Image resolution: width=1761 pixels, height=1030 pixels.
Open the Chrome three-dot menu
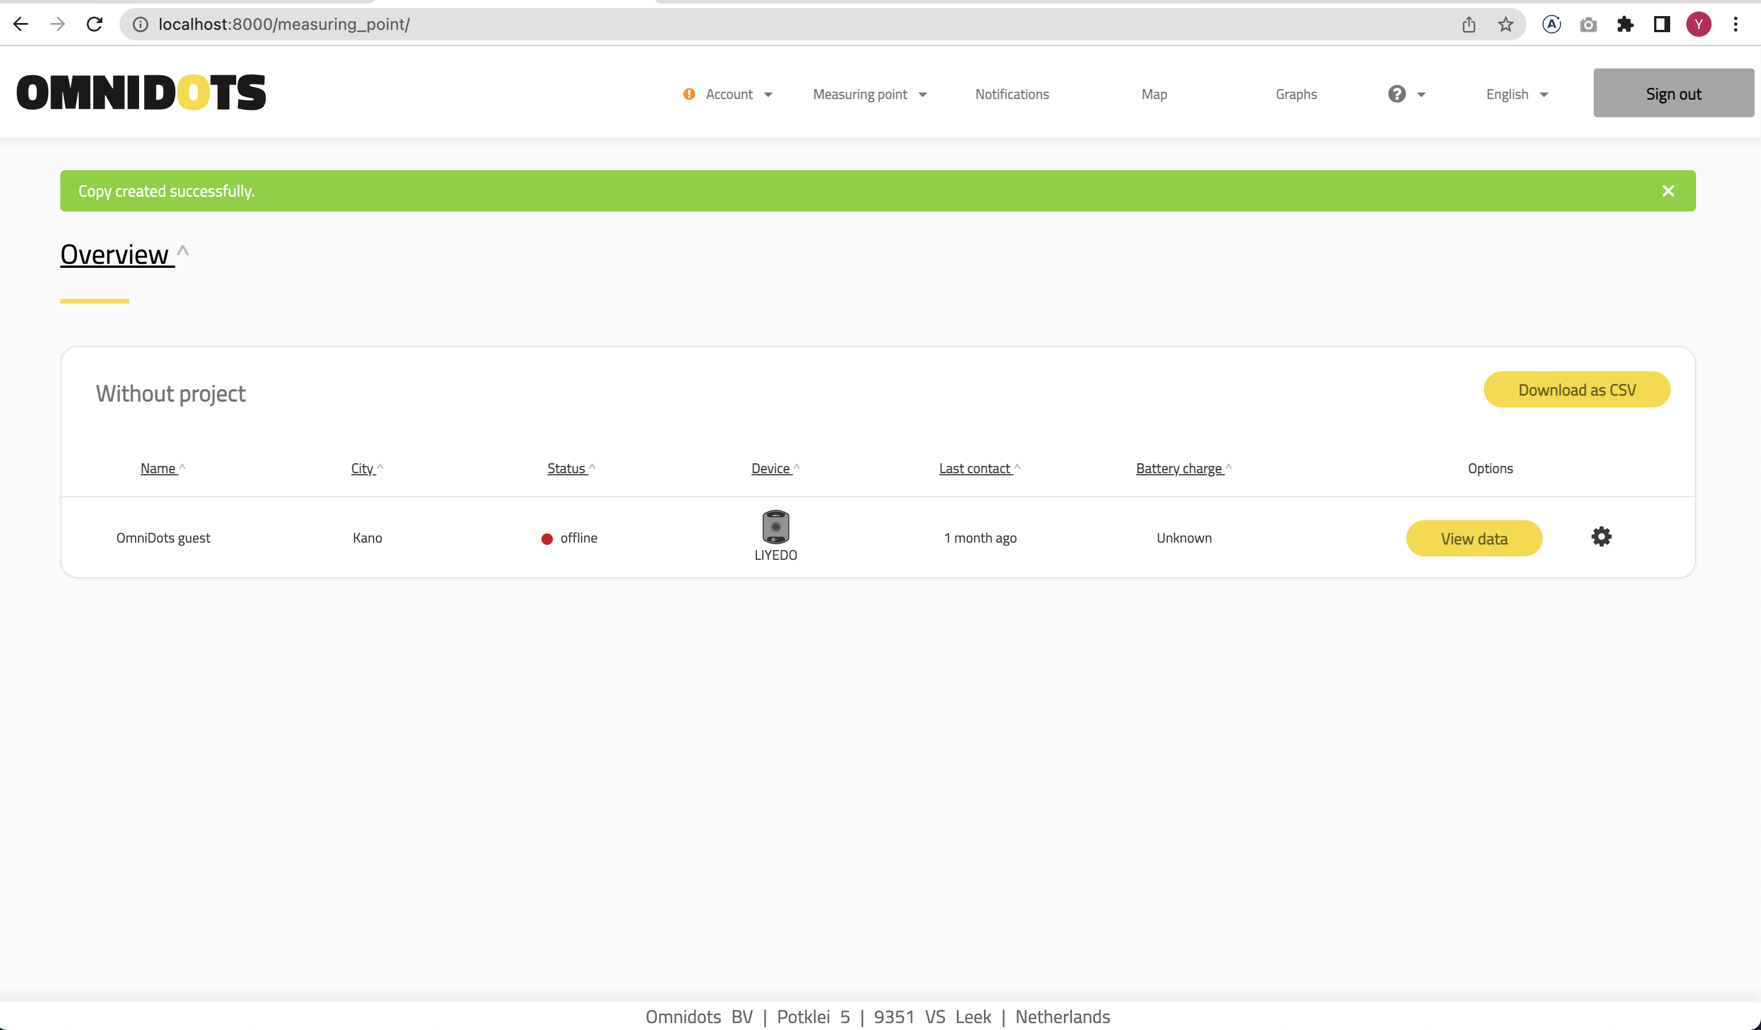click(1735, 25)
